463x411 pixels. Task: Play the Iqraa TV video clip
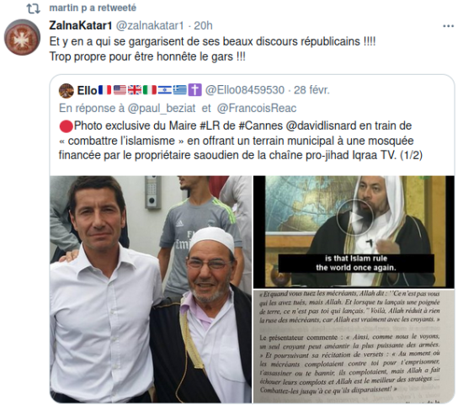click(354, 218)
